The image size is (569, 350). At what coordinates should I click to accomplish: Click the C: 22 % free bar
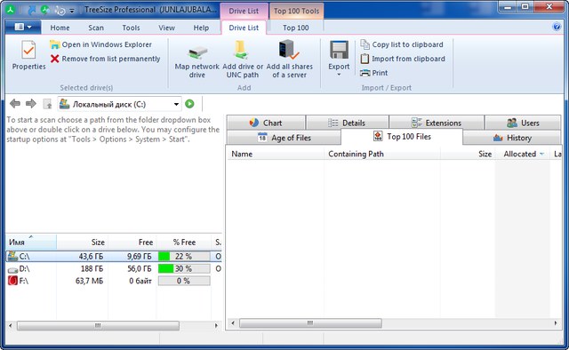click(x=184, y=257)
